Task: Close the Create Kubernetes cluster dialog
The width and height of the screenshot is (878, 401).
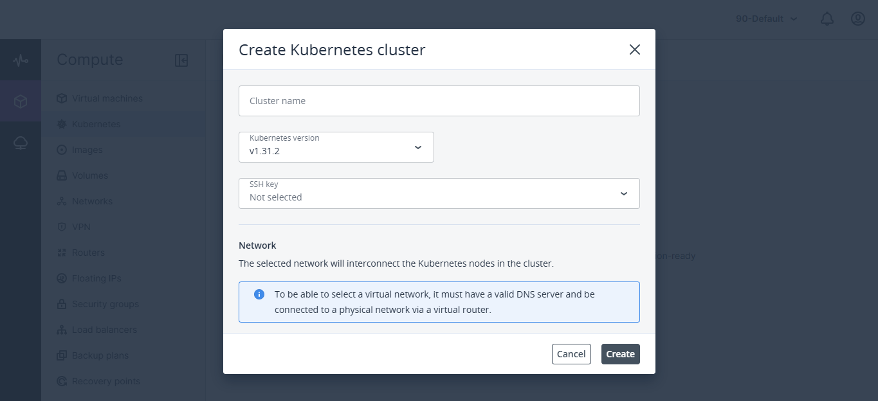Action: [634, 49]
